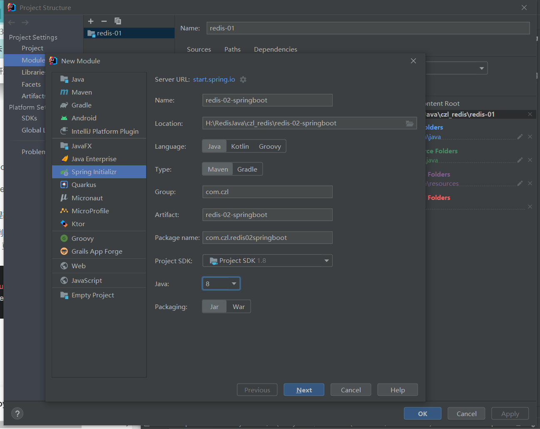Click the forward arrow in Project Structure
The image size is (540, 429).
pyautogui.click(x=25, y=22)
